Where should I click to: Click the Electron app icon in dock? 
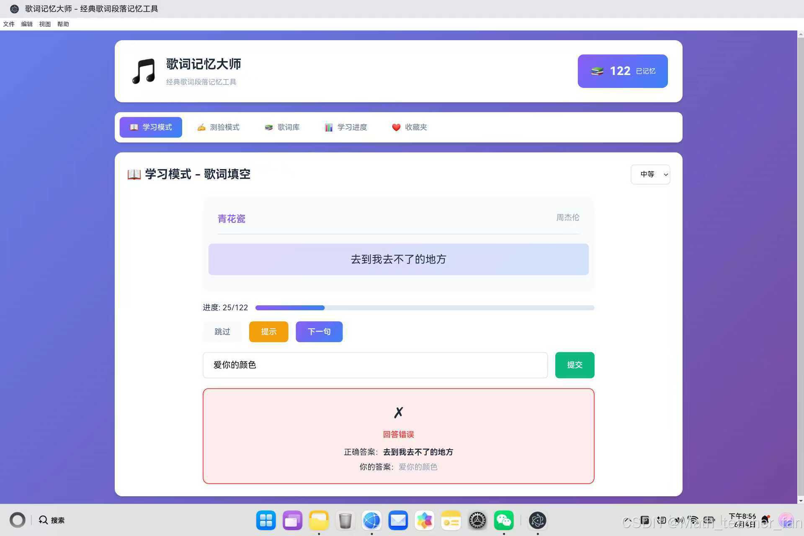coord(538,521)
